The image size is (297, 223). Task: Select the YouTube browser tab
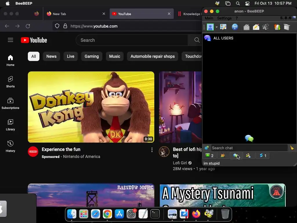(x=142, y=14)
